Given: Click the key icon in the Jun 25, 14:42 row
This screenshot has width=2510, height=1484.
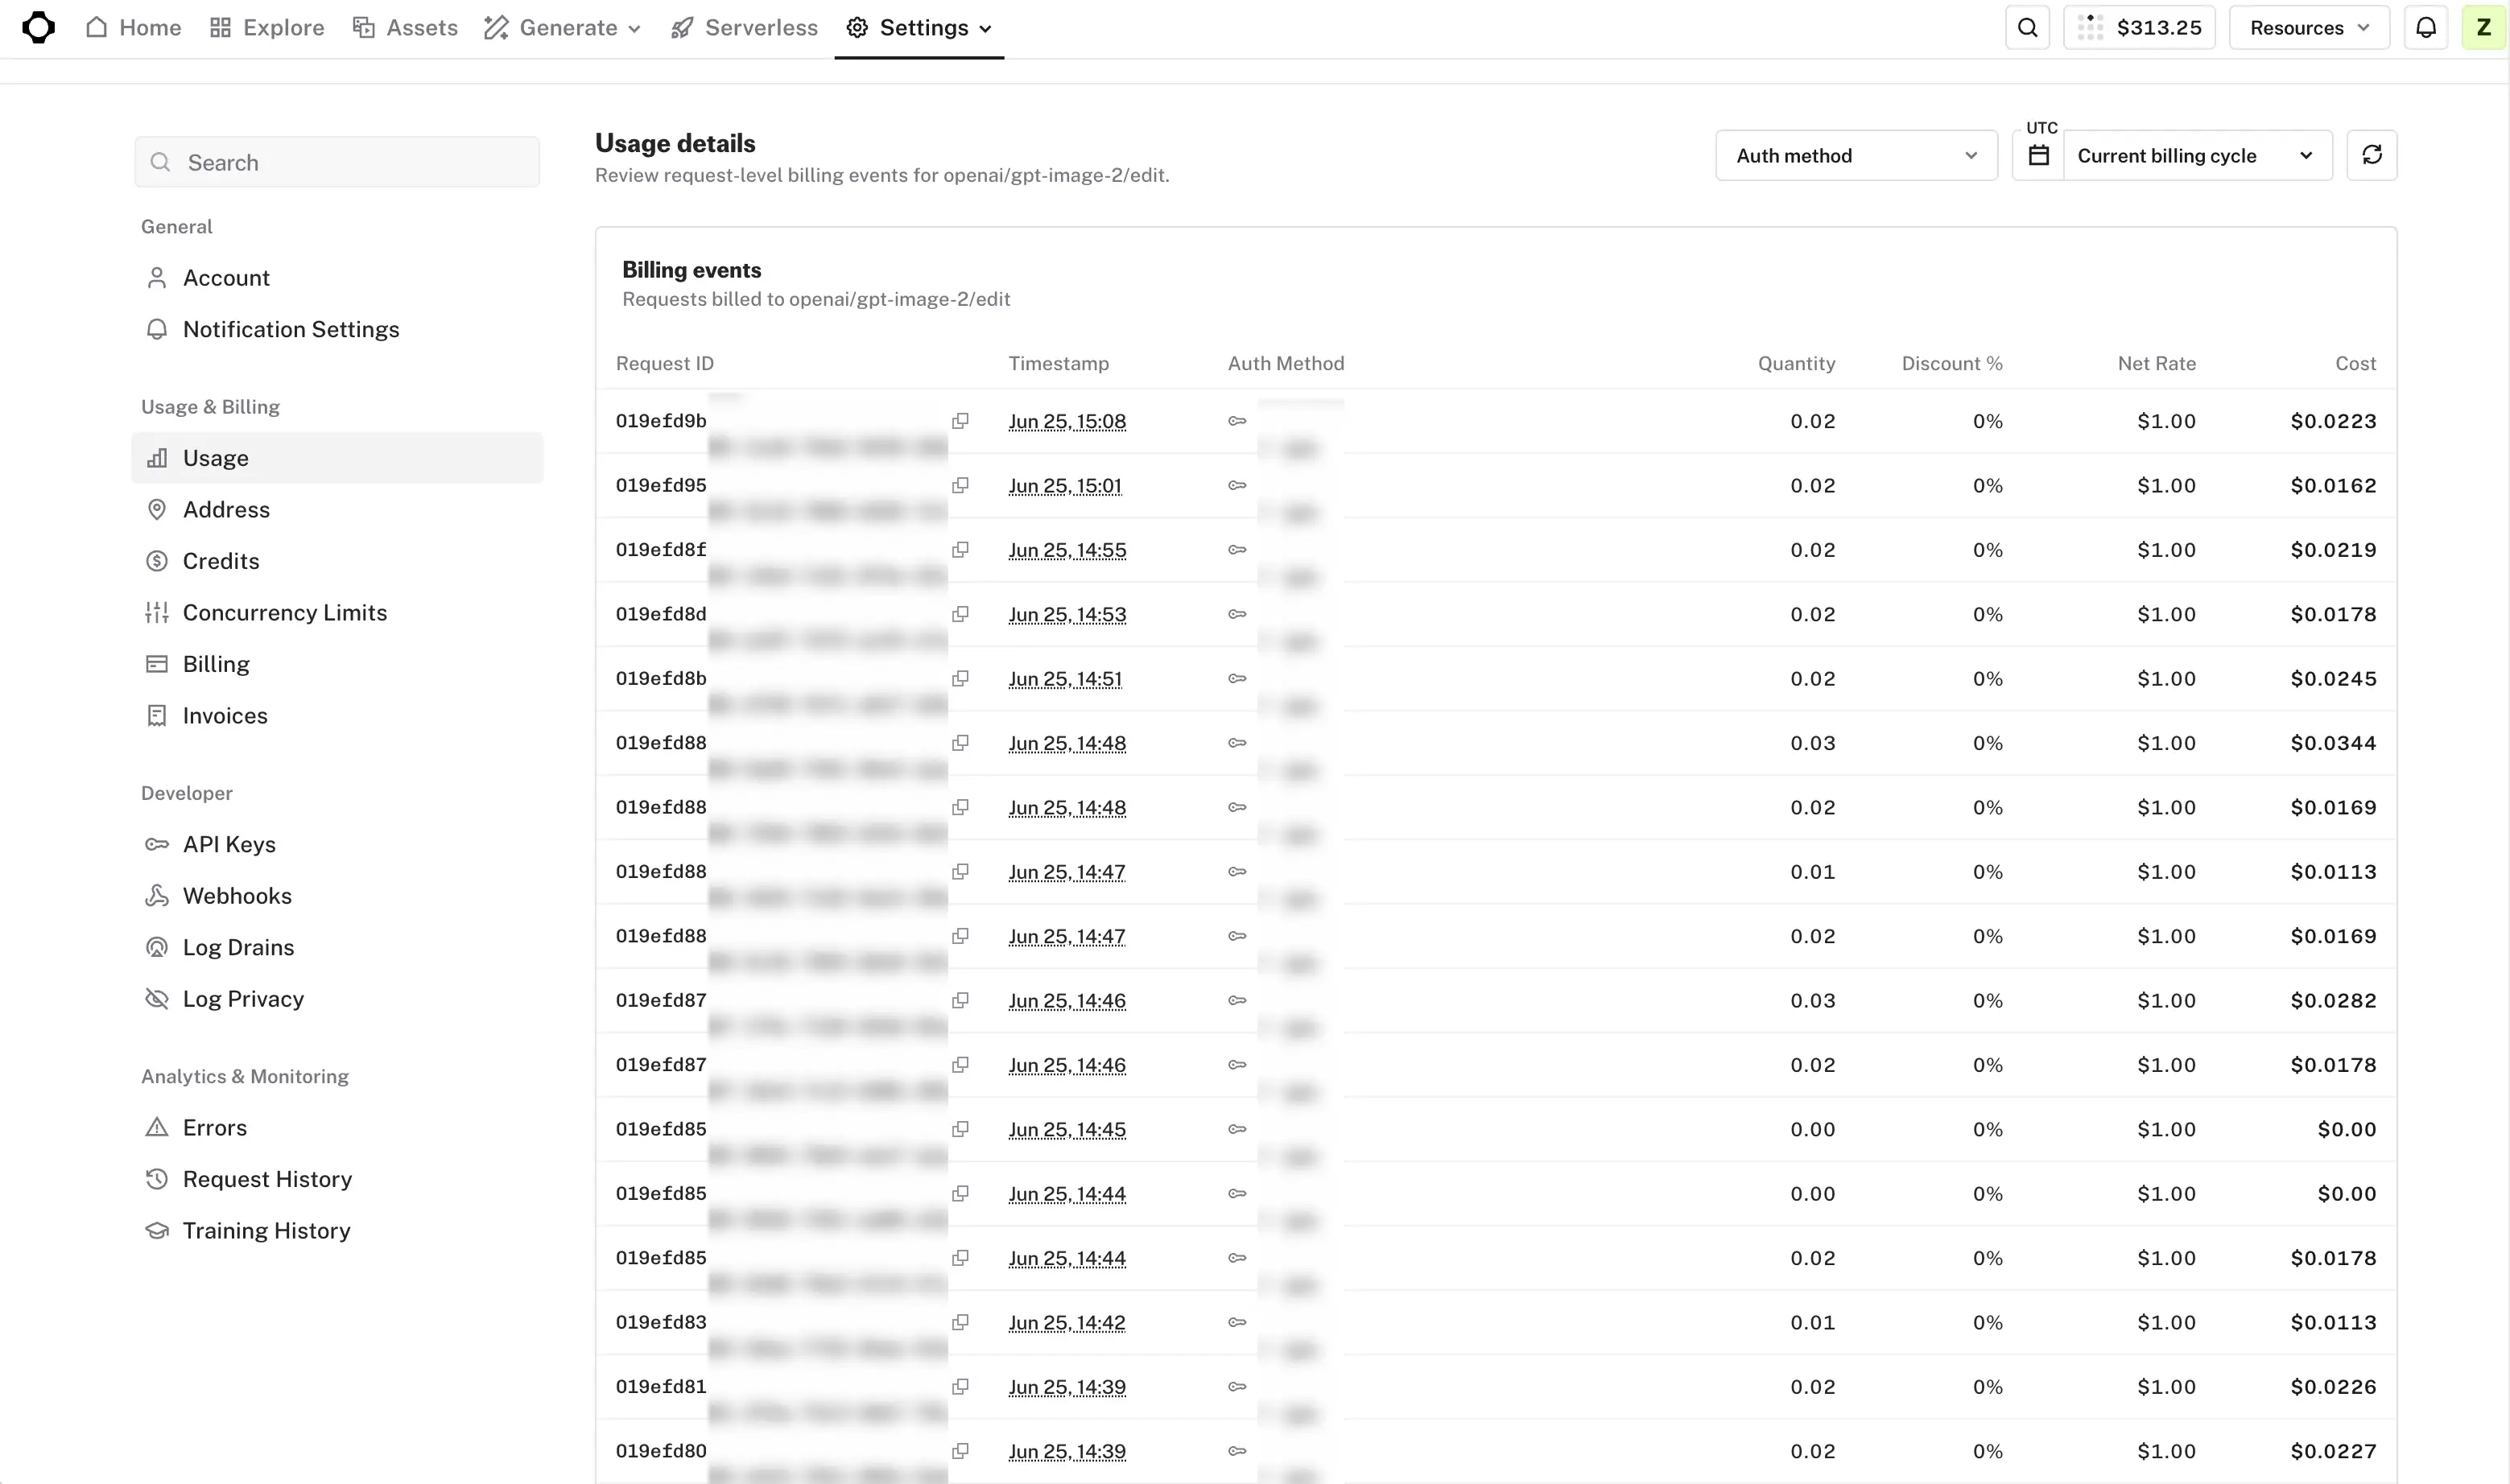Looking at the screenshot, I should tap(1237, 1322).
